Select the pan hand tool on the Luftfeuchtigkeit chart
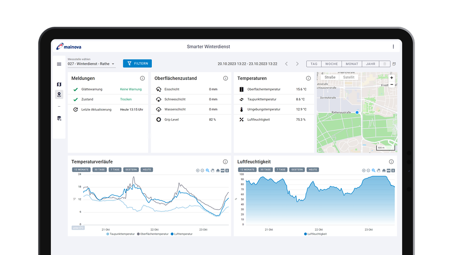454x255 pixels. [x=379, y=170]
